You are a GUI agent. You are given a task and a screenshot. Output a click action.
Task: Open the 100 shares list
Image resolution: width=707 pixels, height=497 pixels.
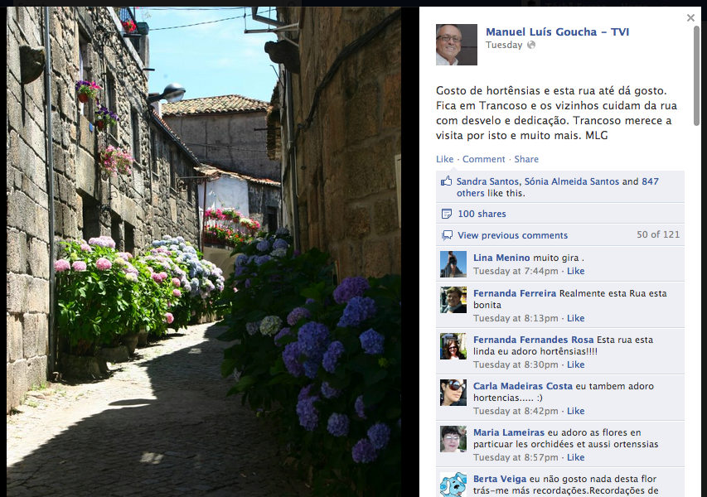pos(482,214)
